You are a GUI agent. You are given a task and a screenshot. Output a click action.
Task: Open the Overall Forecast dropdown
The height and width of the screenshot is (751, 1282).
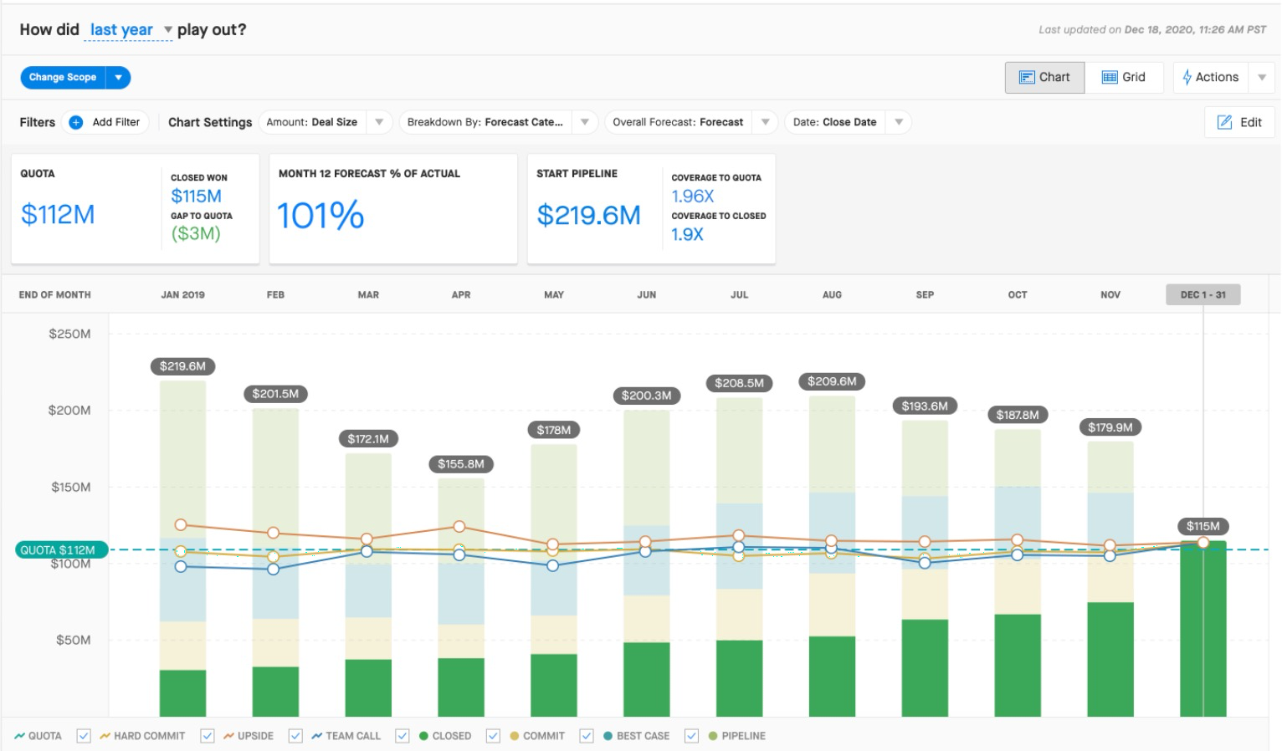[x=765, y=122]
